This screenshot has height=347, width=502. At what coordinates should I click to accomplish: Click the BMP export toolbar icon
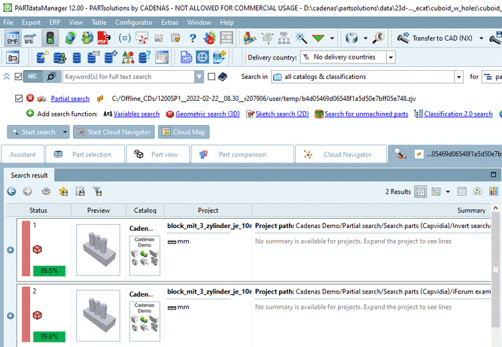pos(13,38)
